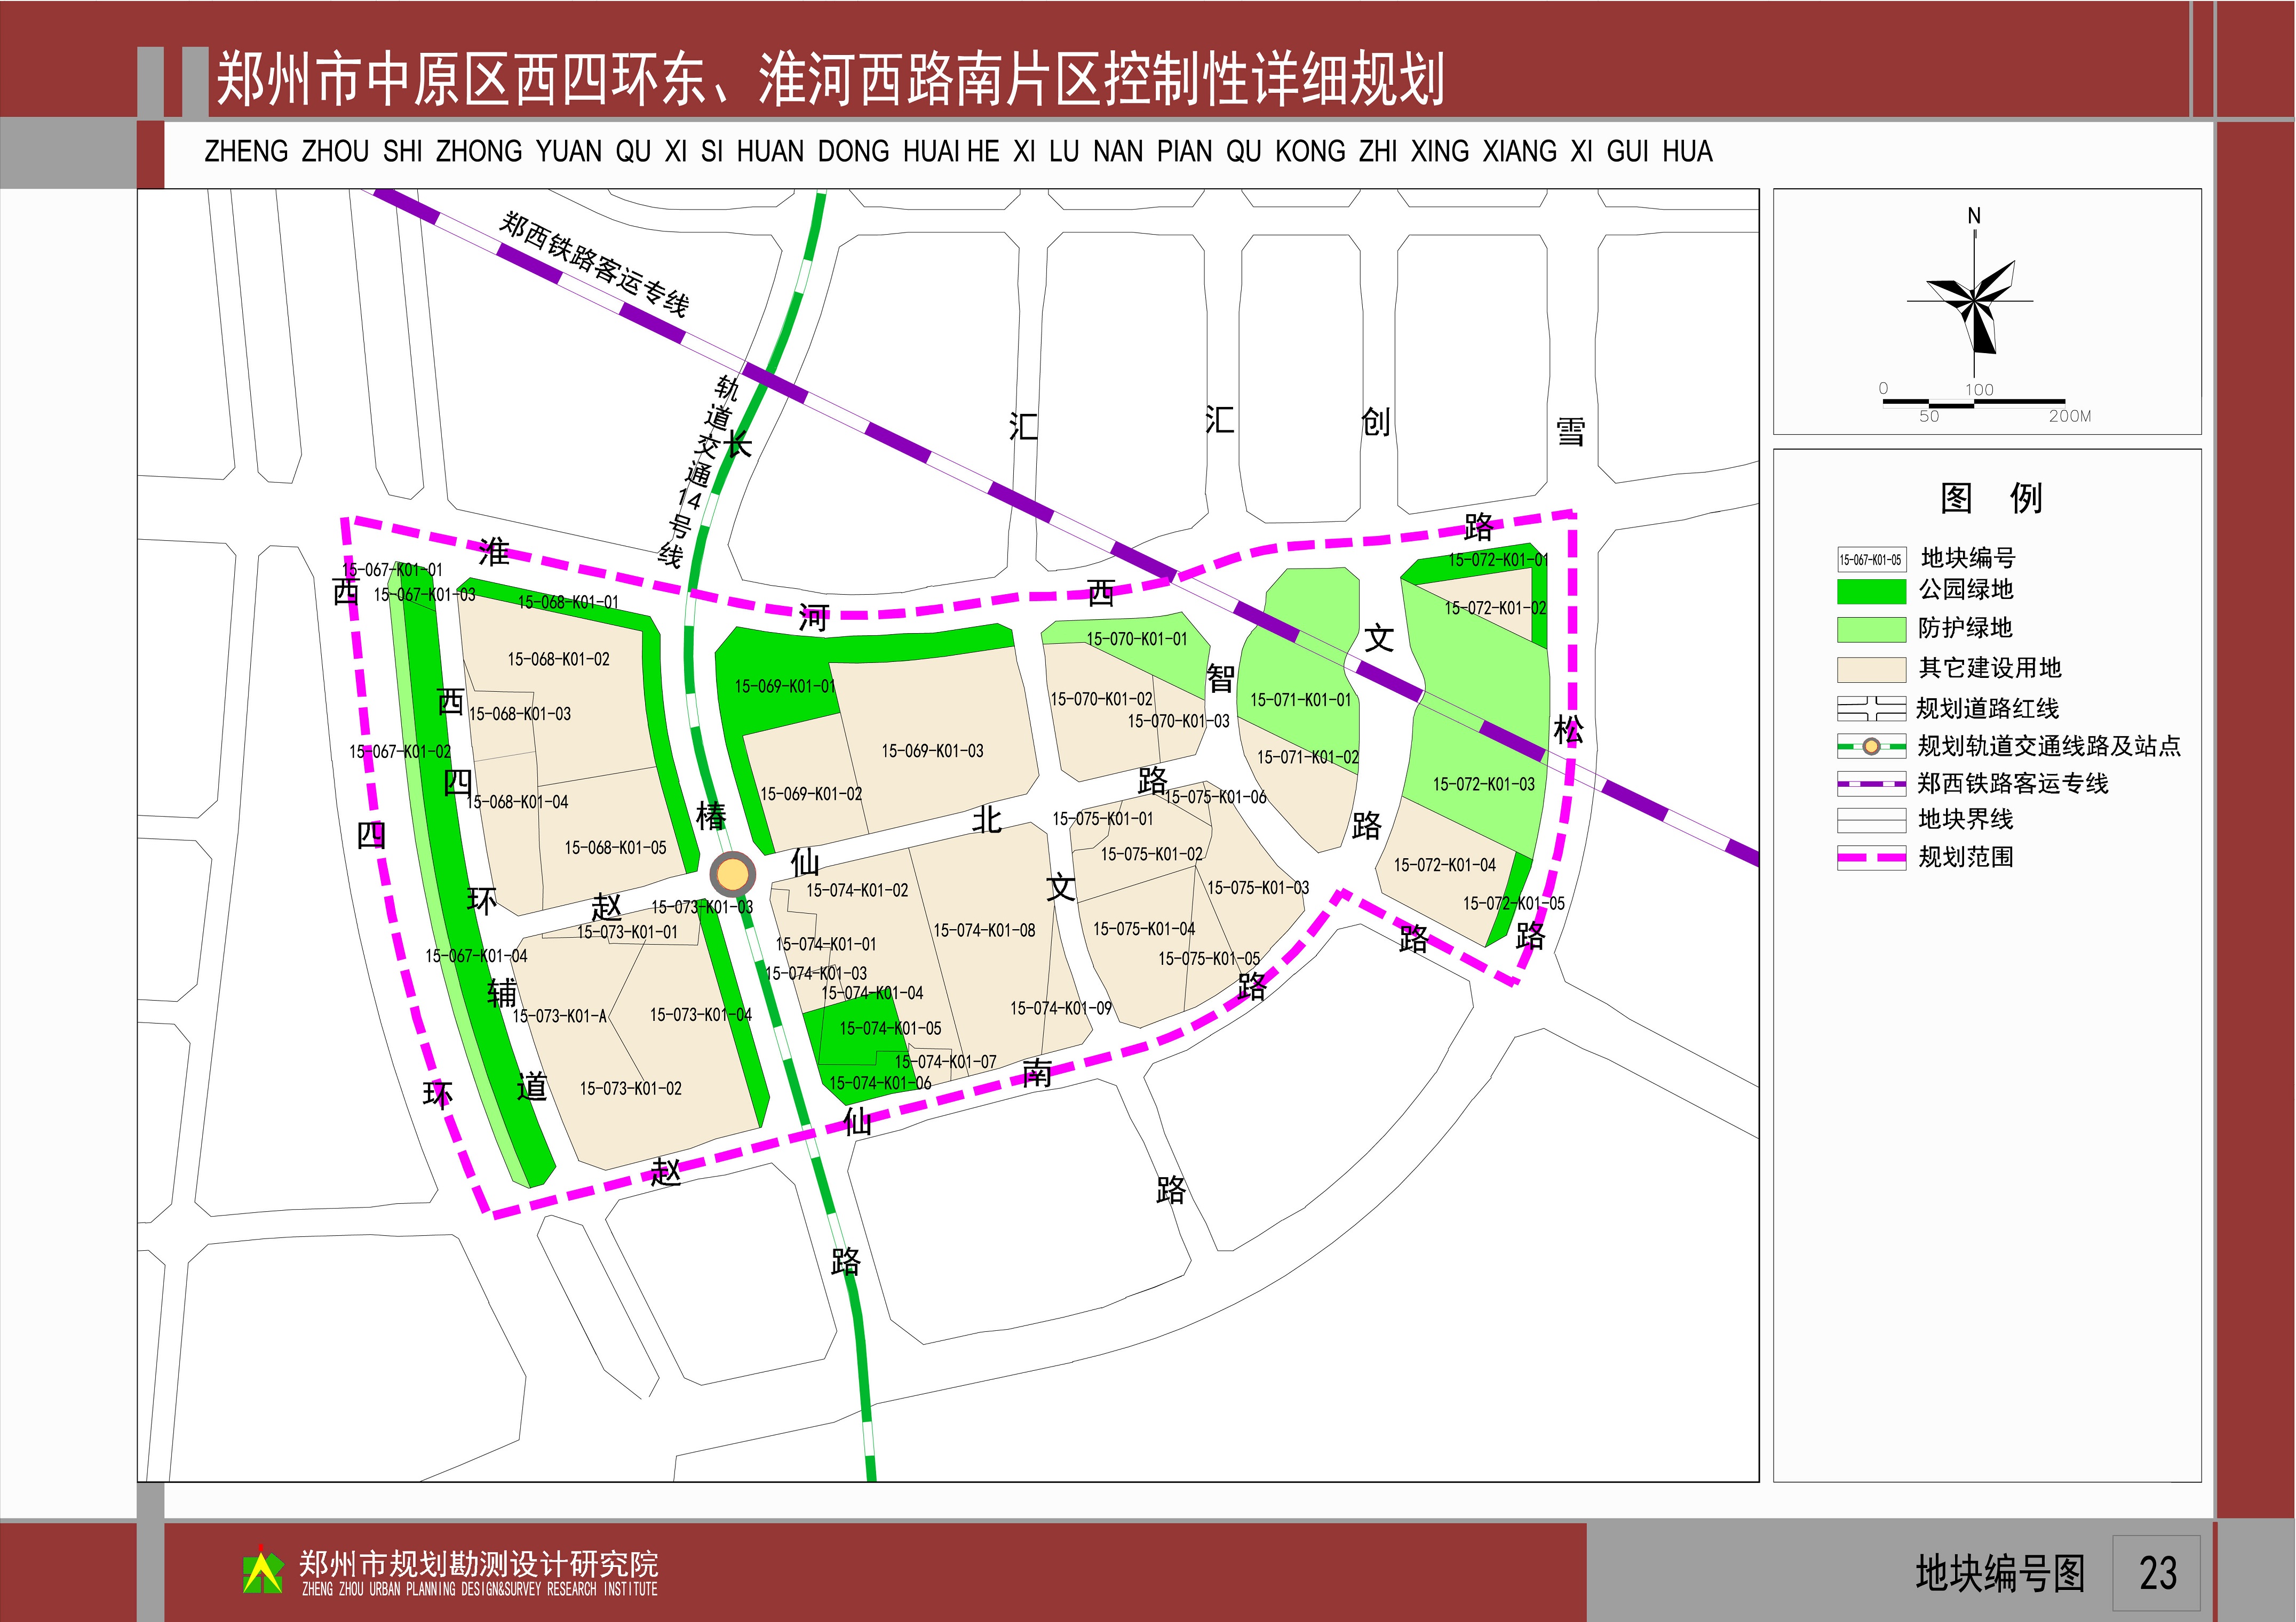Click parcel label 15-068-K01-03
This screenshot has height=1622, width=2296.
tap(520, 715)
